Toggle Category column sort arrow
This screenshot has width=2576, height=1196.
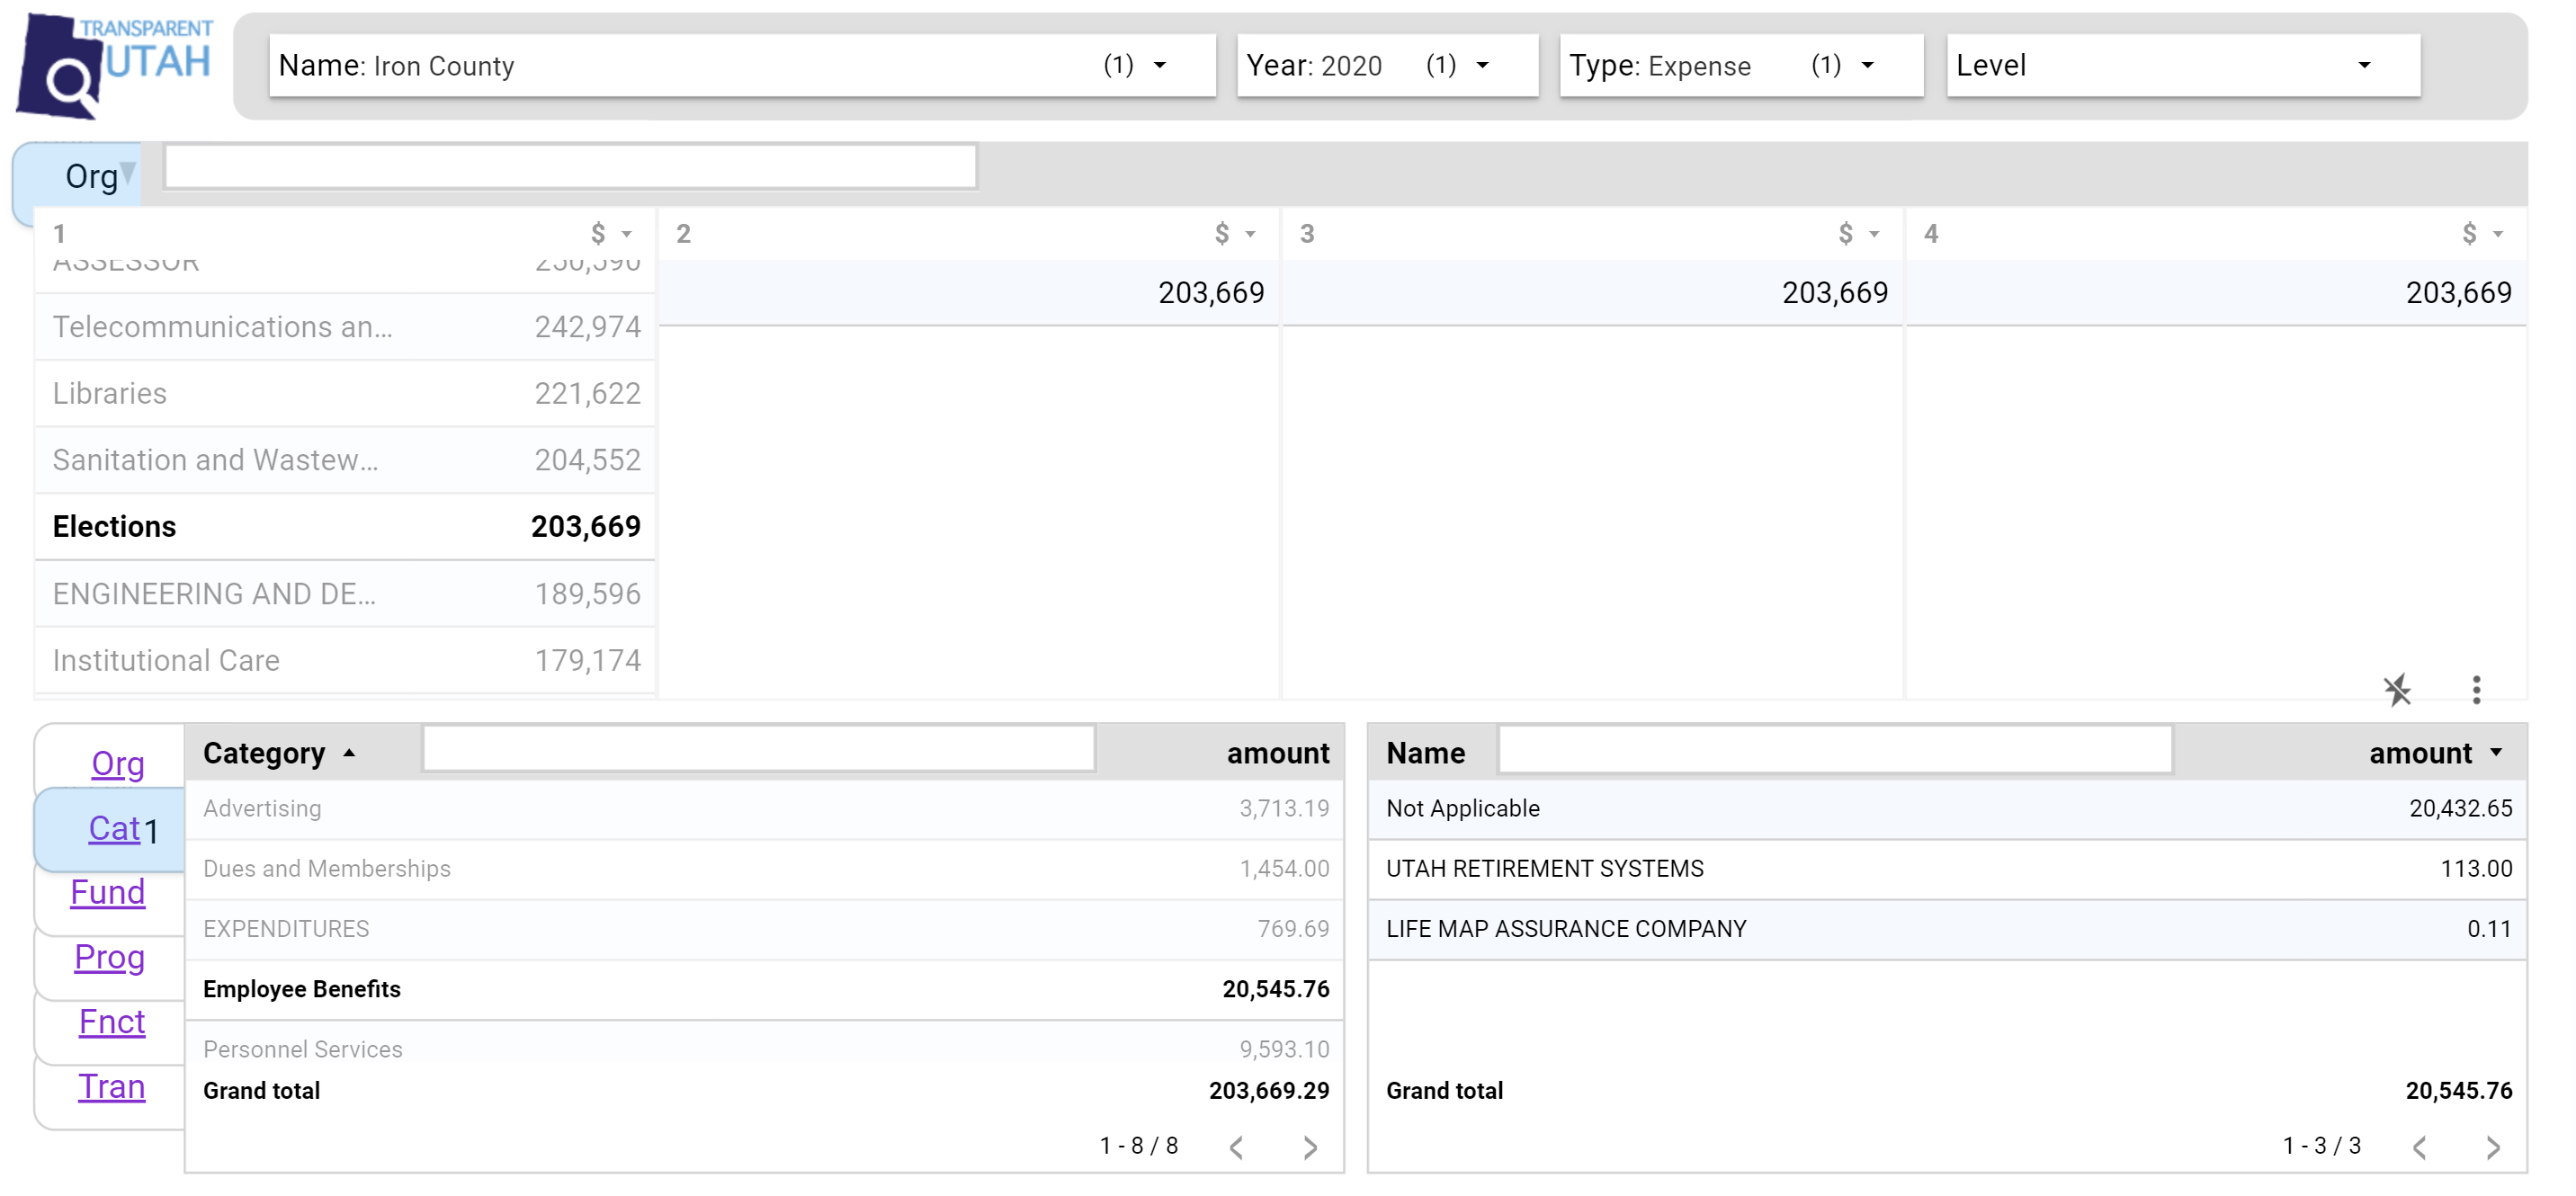(349, 753)
